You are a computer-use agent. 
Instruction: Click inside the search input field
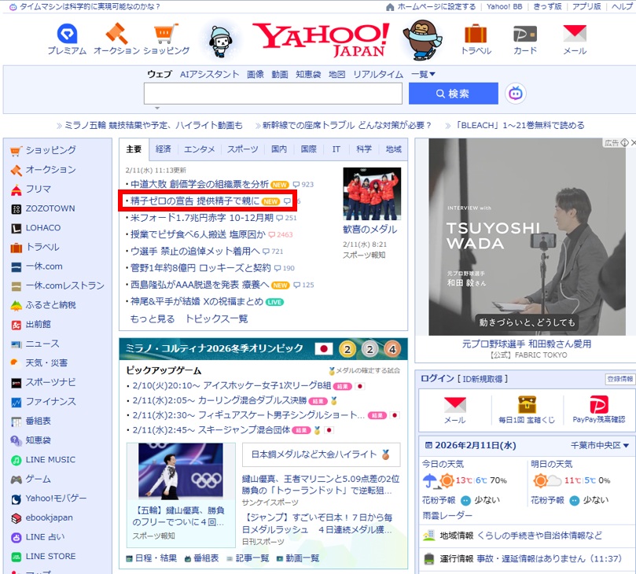pyautogui.click(x=271, y=93)
